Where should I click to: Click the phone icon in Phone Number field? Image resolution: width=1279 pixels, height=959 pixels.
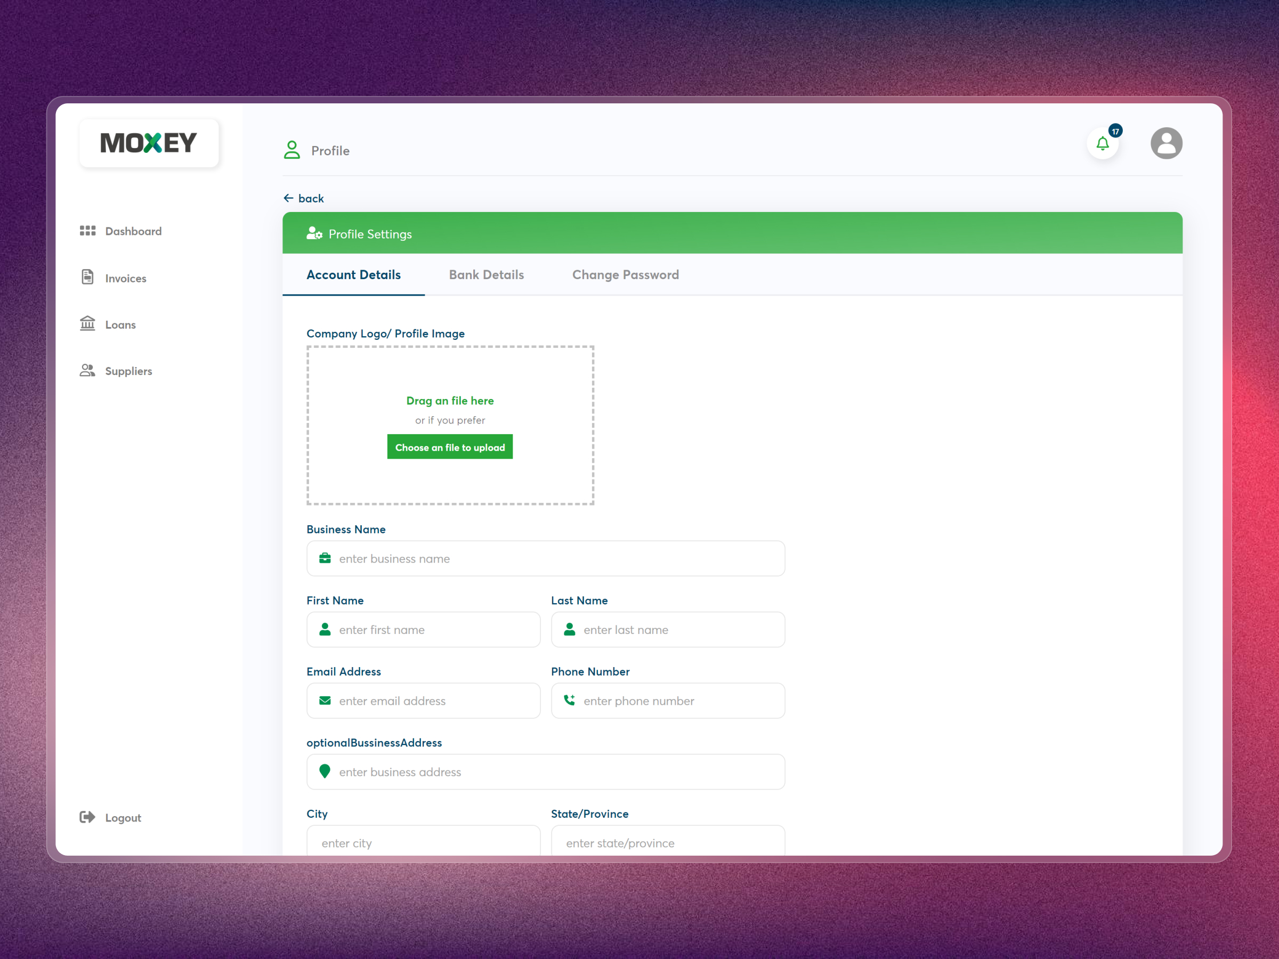(x=570, y=700)
